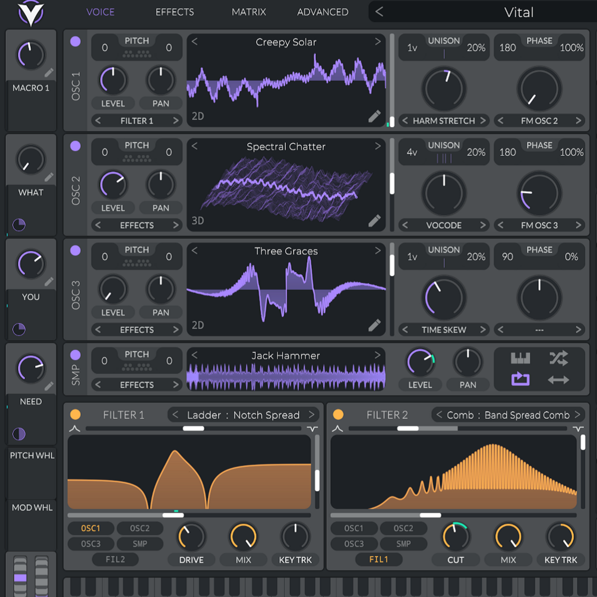
Task: Click Filter 1 low-pass blend icon
Action: pyautogui.click(x=75, y=429)
